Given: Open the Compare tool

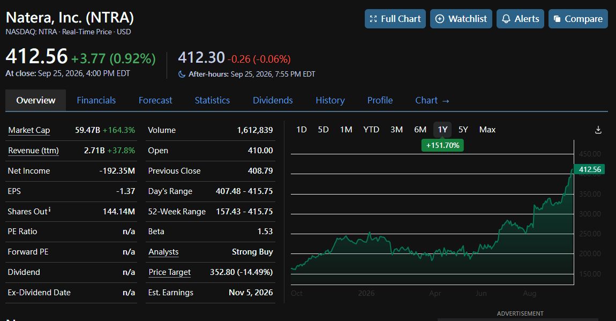Looking at the screenshot, I should pyautogui.click(x=578, y=19).
